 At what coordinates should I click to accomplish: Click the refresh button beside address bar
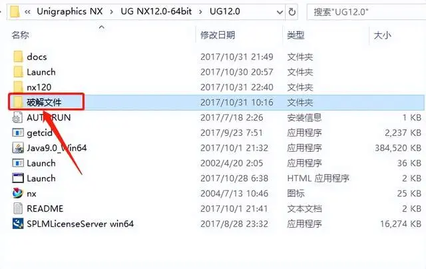(x=292, y=12)
